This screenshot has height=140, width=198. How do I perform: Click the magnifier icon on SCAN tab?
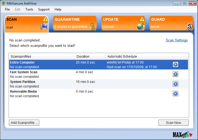pos(44,26)
